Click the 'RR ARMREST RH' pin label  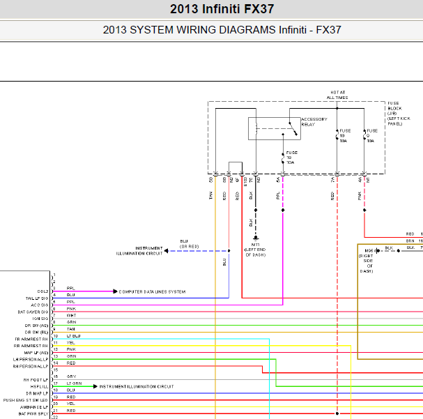click(31, 346)
